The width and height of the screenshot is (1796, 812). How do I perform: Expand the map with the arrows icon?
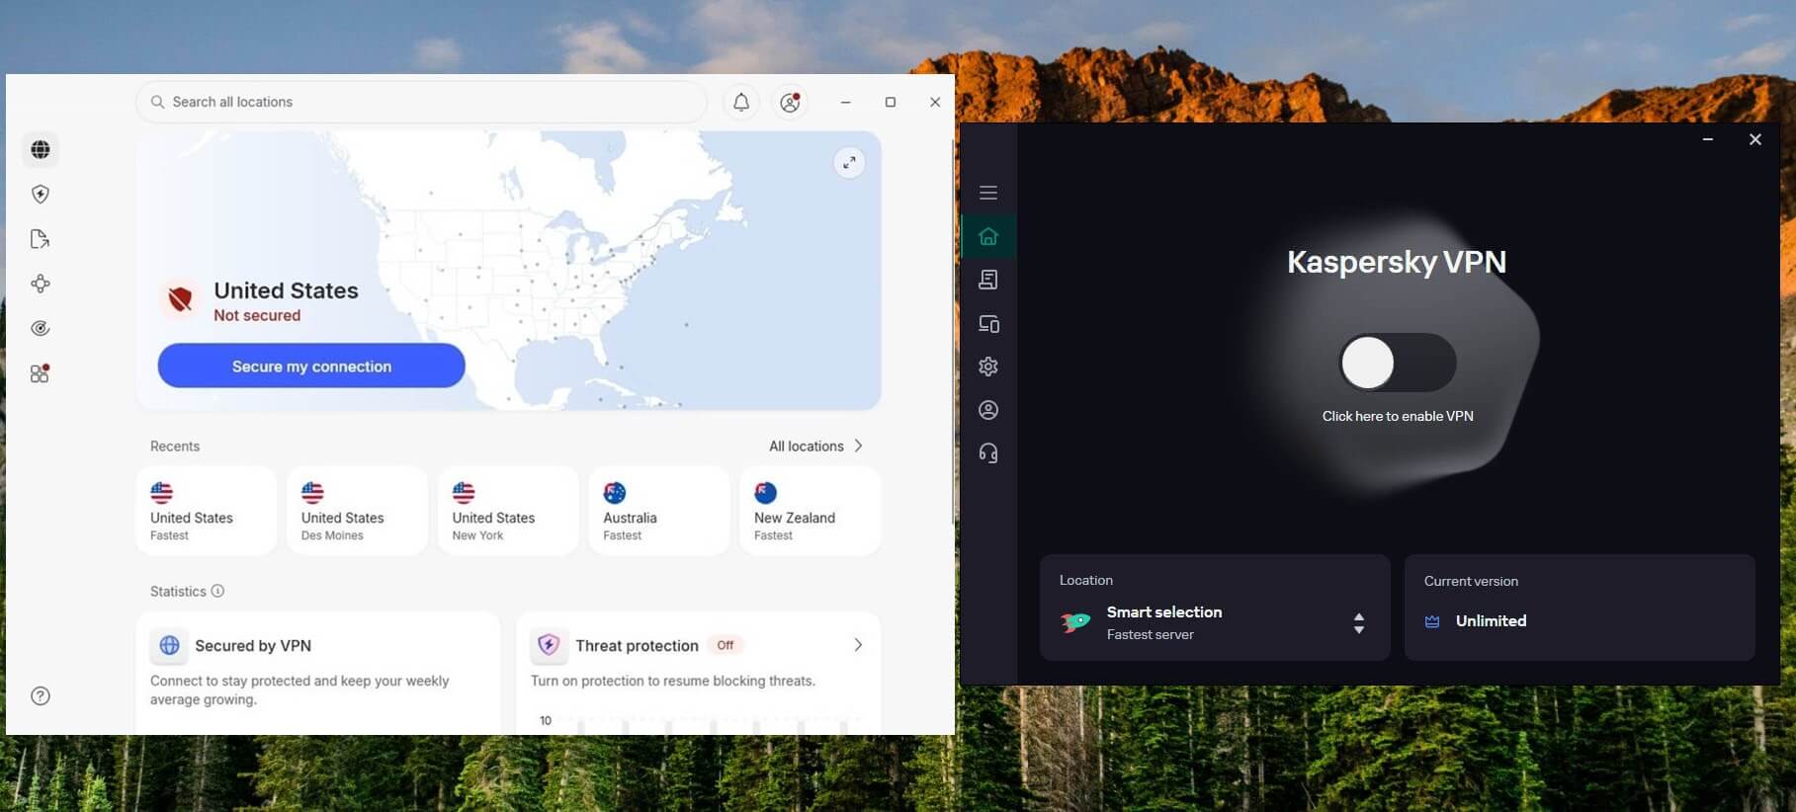click(x=849, y=162)
